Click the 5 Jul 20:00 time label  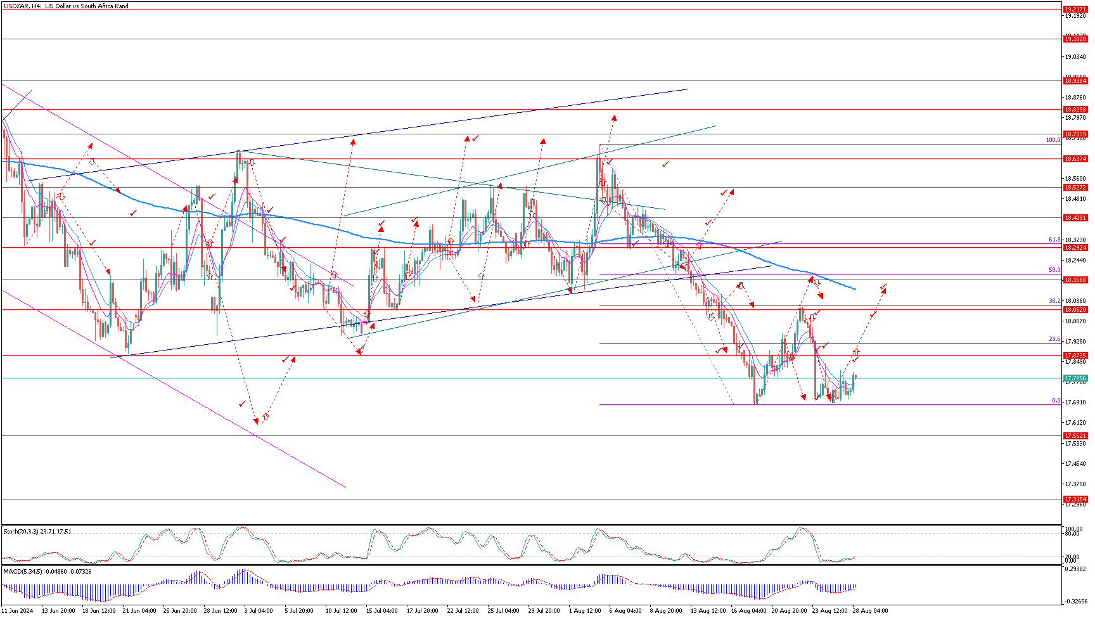click(299, 611)
